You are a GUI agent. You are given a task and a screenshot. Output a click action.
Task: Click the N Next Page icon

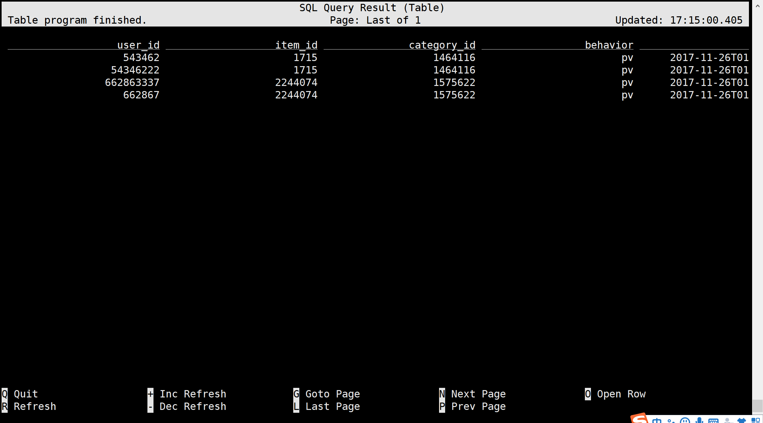tap(443, 394)
